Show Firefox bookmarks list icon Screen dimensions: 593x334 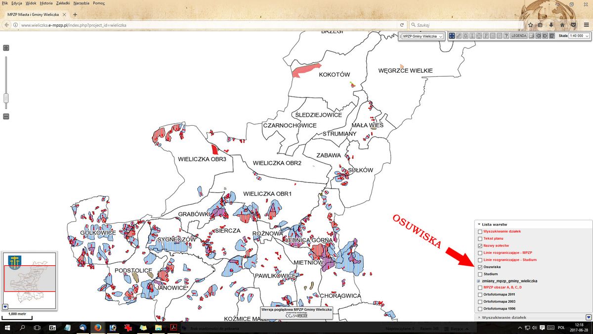[x=540, y=25]
